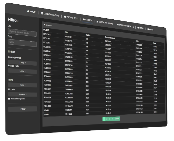Image resolution: width=174 pixels, height=141 pixels.
Task: Click the Painel de Controle gear icon
Action: pos(118,25)
